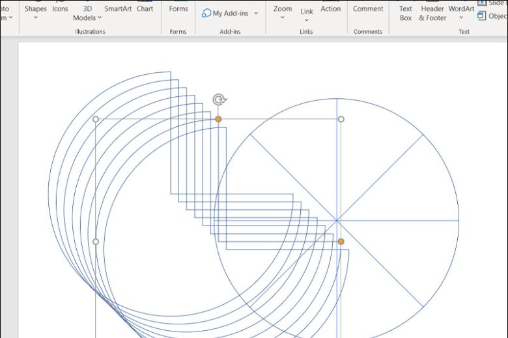Click the Icons button
This screenshot has height=338, width=508.
[x=61, y=8]
